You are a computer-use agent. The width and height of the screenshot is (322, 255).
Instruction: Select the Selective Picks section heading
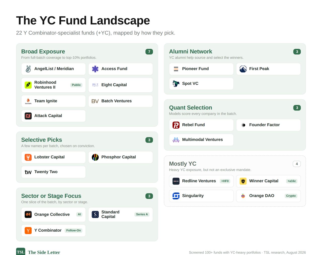42,140
